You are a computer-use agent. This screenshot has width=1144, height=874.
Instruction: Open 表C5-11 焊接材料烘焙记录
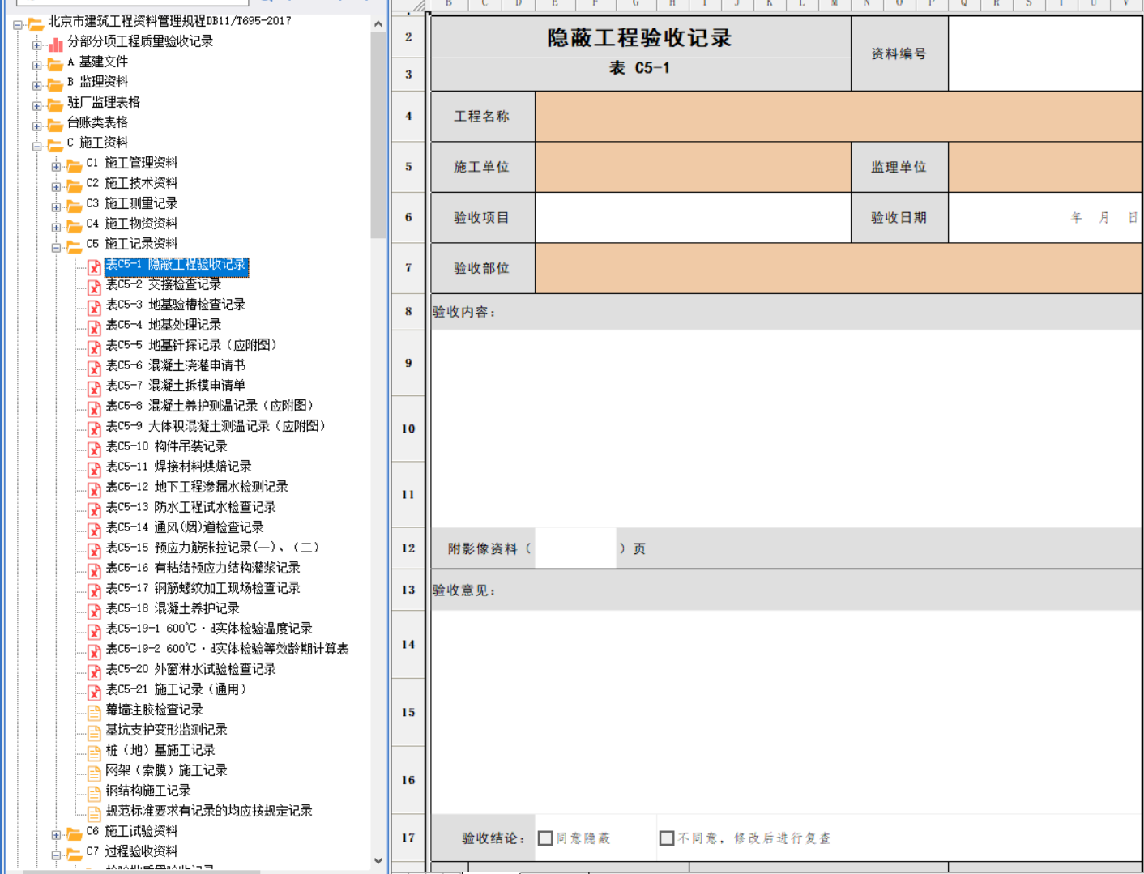pyautogui.click(x=179, y=467)
